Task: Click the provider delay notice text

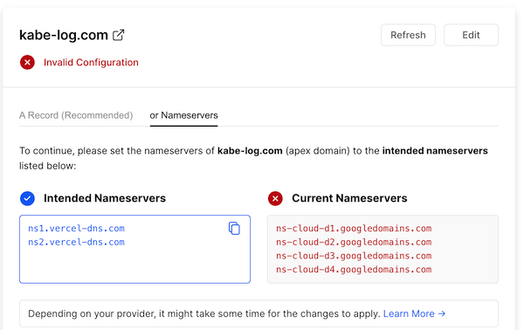Action: pos(204,313)
